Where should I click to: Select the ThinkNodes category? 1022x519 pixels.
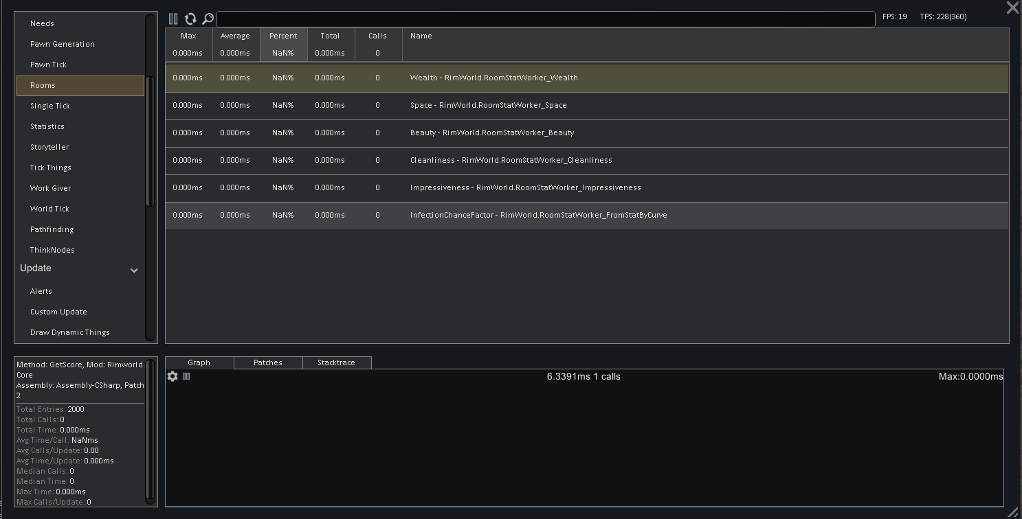80,250
